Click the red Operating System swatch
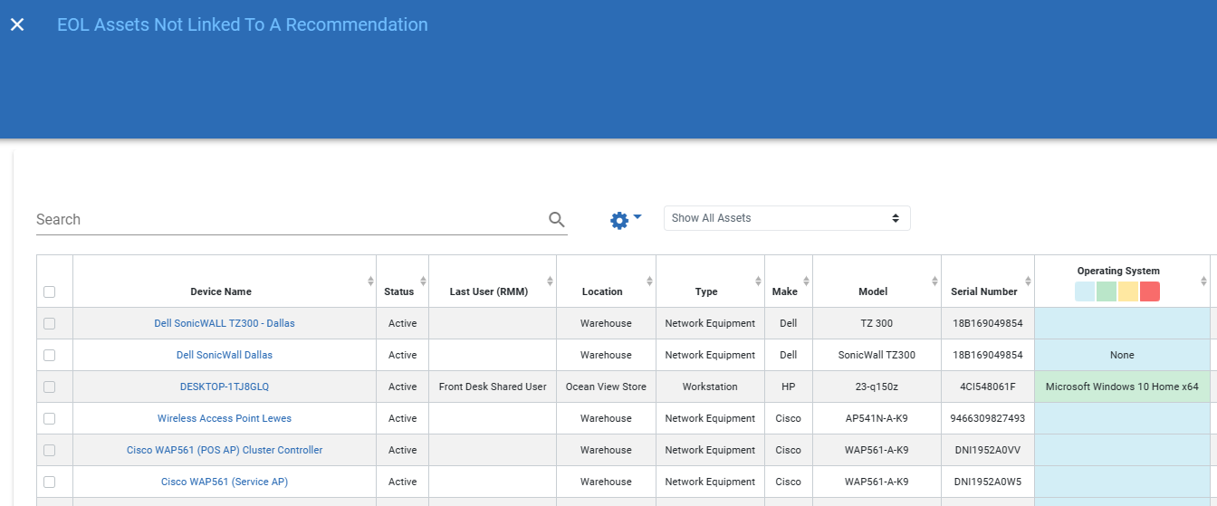Viewport: 1217px width, 506px height. point(1150,291)
